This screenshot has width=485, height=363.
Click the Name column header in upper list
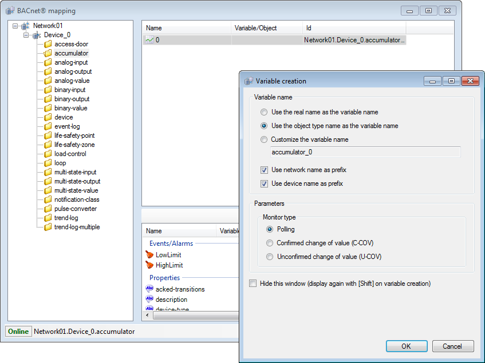click(187, 28)
